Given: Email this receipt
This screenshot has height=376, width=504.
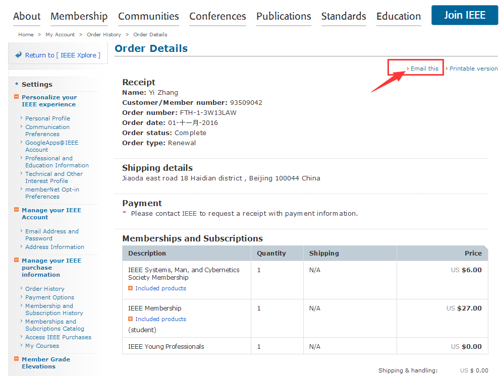Looking at the screenshot, I should 424,69.
